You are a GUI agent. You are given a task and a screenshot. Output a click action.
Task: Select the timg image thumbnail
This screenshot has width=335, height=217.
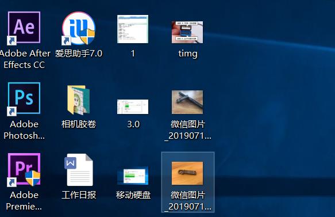(x=187, y=32)
